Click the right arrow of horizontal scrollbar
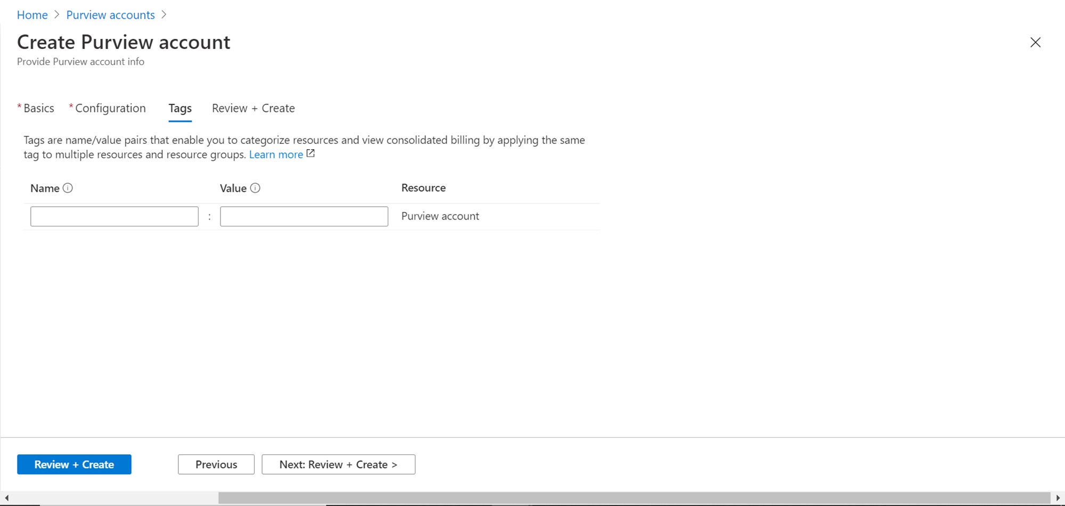This screenshot has height=506, width=1065. tap(1058, 498)
